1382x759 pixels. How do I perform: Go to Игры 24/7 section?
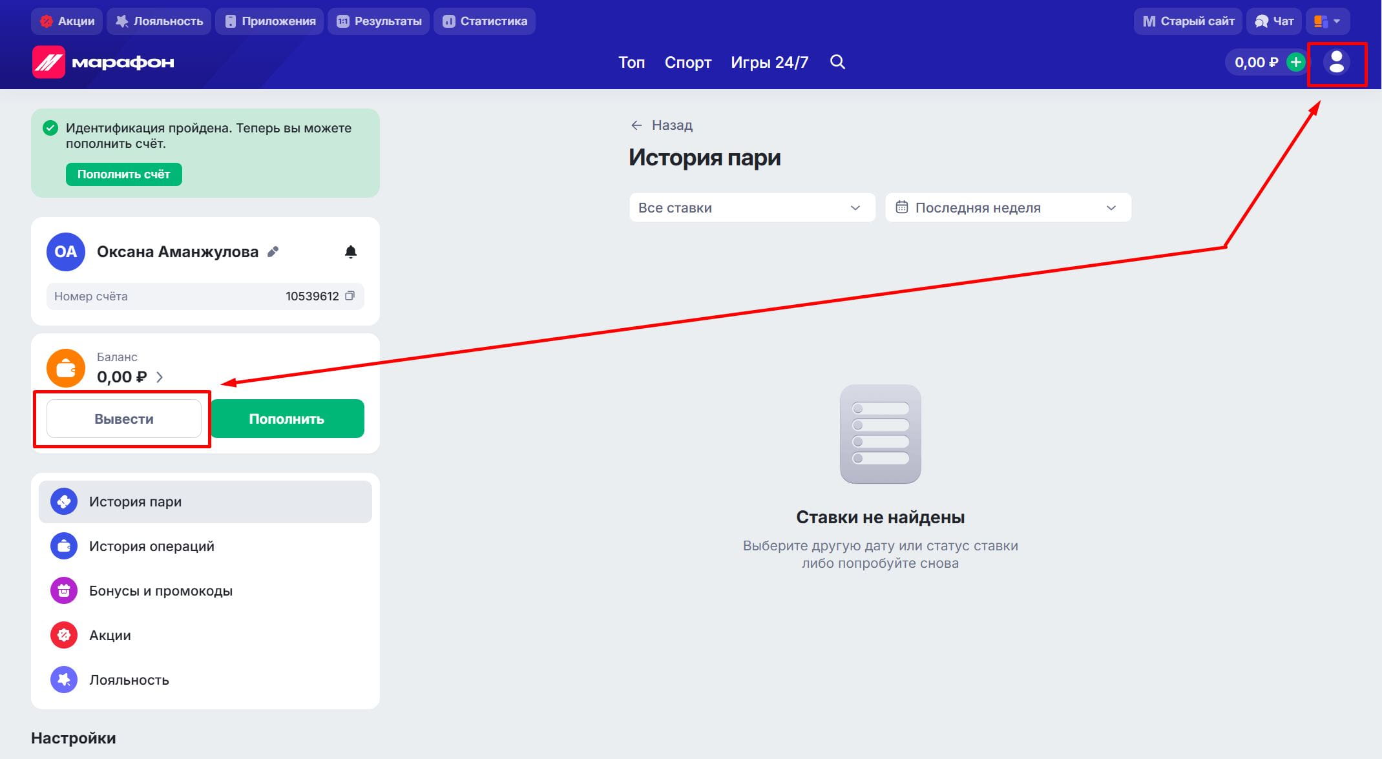(770, 62)
